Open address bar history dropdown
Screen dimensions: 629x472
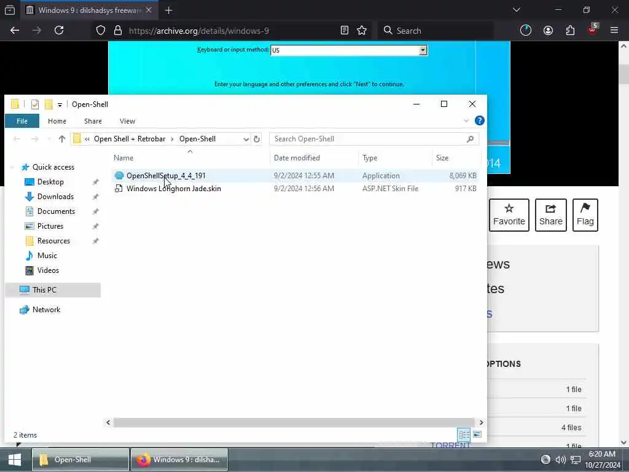point(246,139)
